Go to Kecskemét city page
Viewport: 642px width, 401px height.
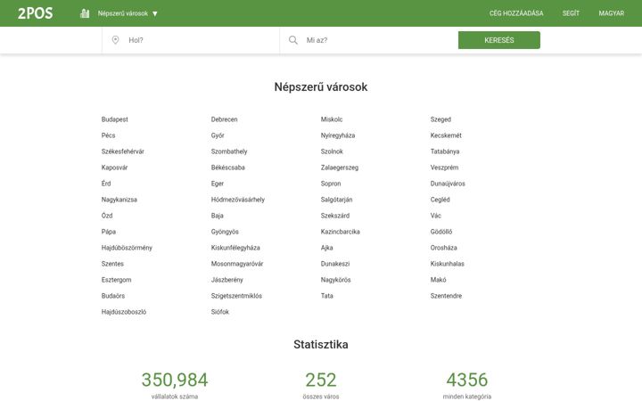(x=446, y=135)
